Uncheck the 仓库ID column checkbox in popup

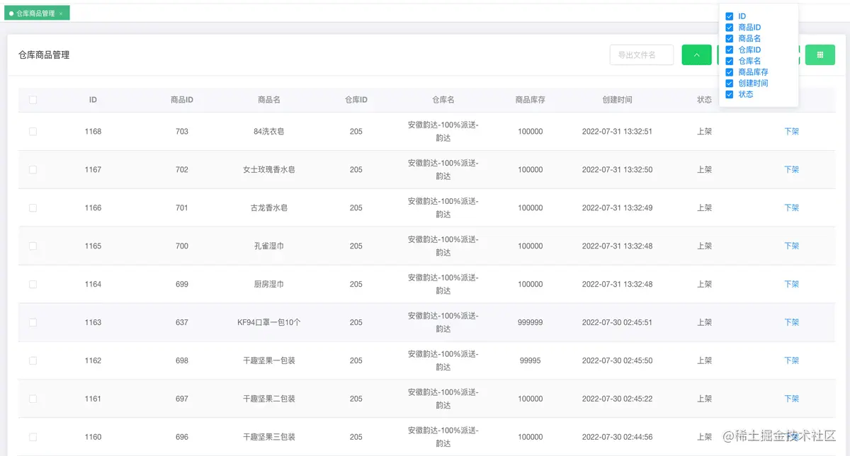click(730, 50)
